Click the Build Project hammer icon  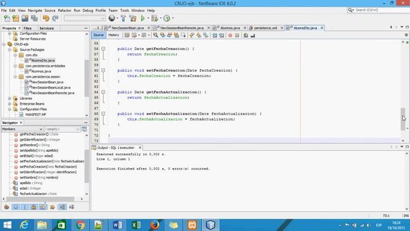(124, 19)
